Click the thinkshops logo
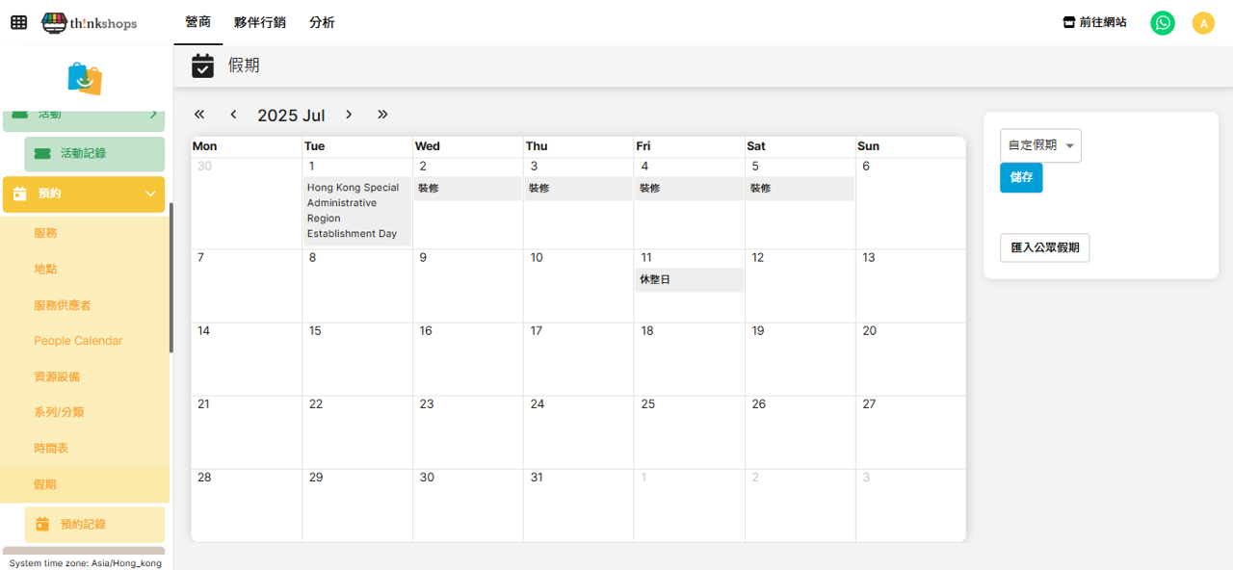Image resolution: width=1233 pixels, height=570 pixels. click(89, 23)
